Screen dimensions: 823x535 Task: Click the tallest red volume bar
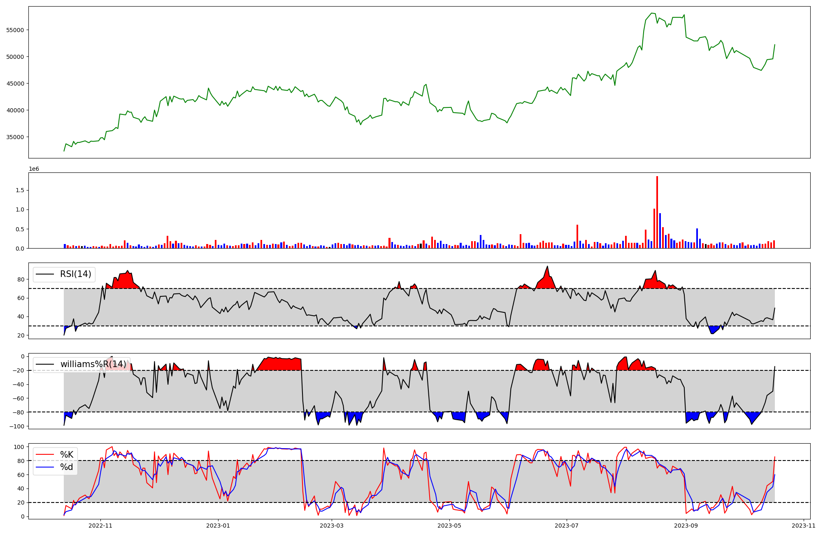click(x=657, y=212)
